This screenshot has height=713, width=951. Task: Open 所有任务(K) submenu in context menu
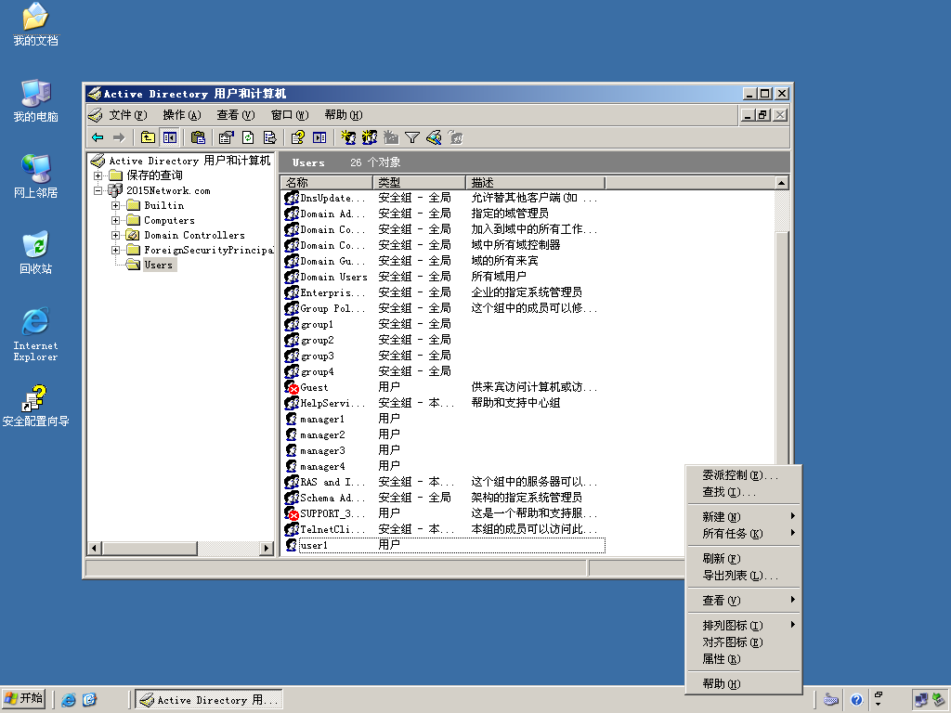click(744, 534)
